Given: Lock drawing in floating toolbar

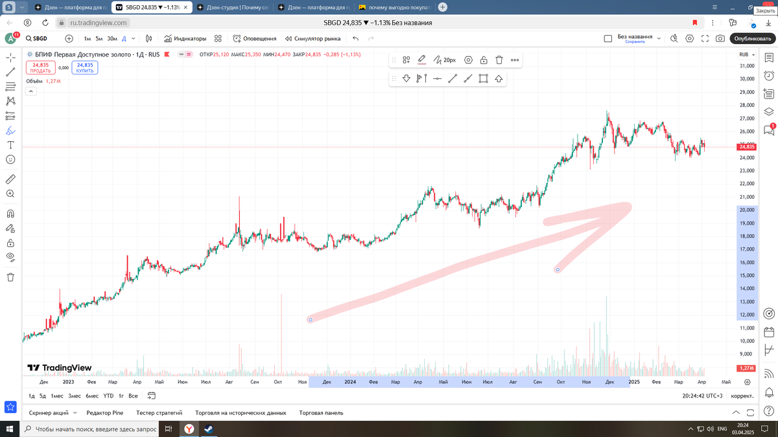Looking at the screenshot, I should click(484, 60).
